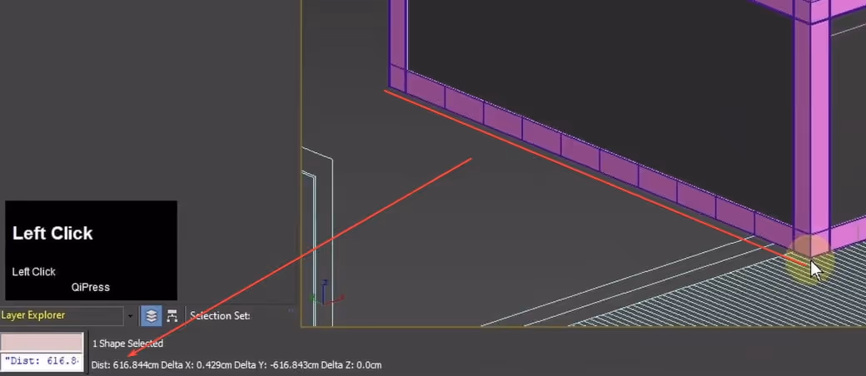Click the Layer Explorer name field
This screenshot has width=866, height=376.
coord(62,316)
